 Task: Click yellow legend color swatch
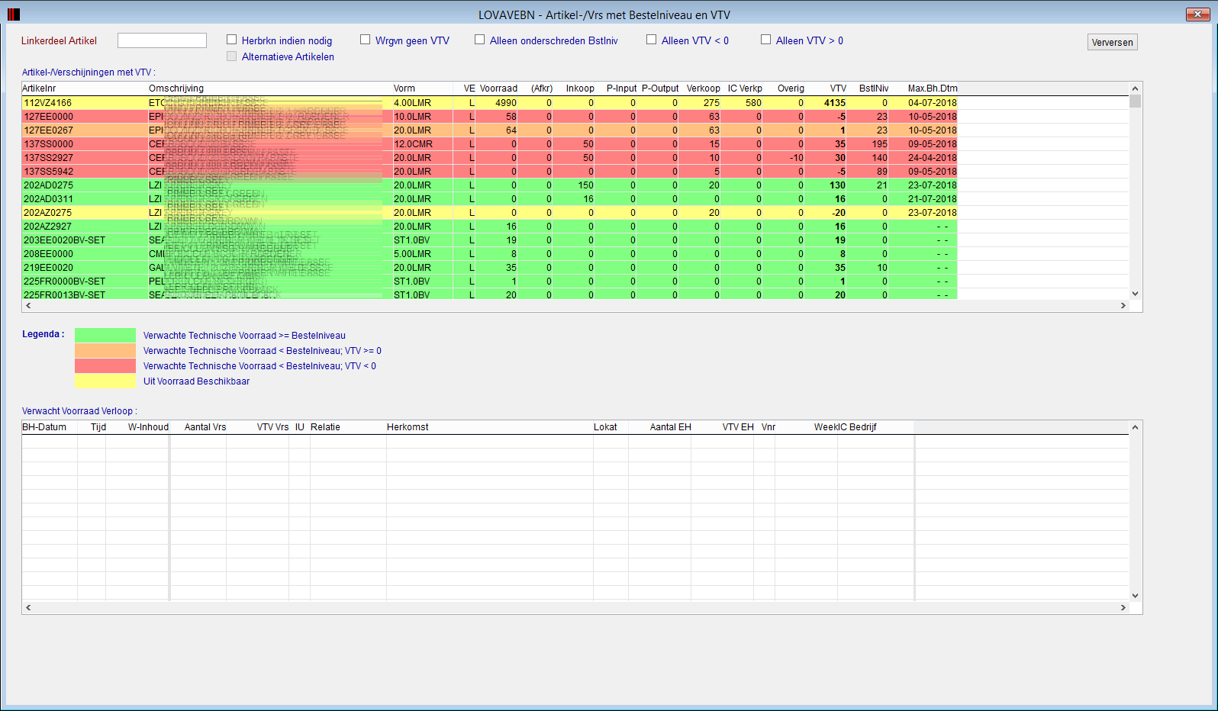(105, 381)
